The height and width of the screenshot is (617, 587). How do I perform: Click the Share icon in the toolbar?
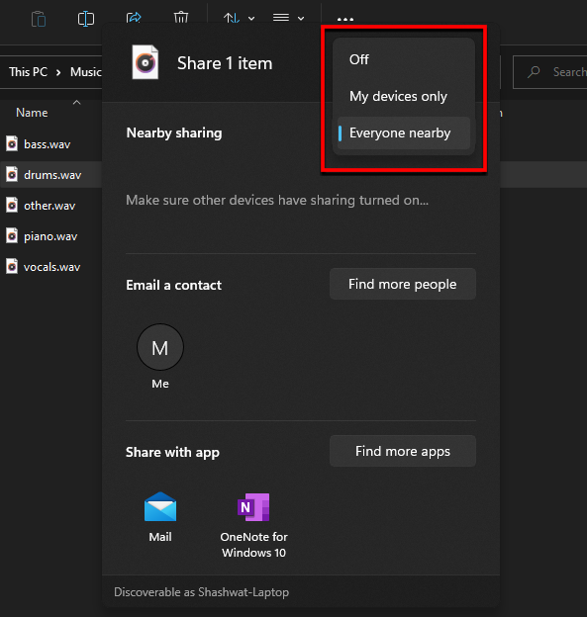coord(134,18)
